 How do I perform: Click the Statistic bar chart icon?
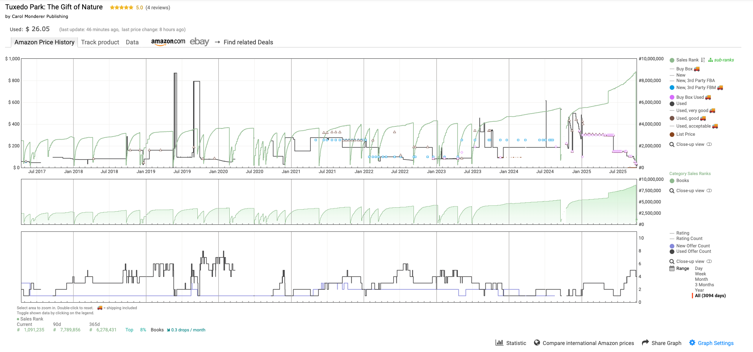(x=499, y=343)
